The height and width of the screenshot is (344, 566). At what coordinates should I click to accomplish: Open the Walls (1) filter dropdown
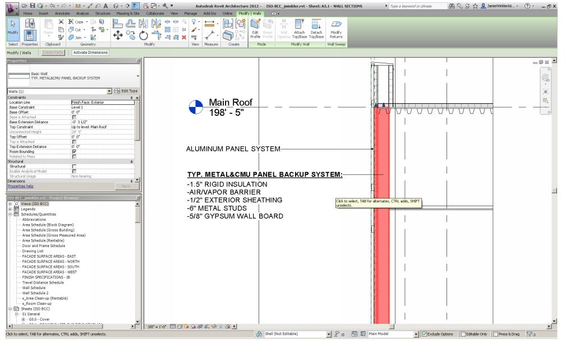(109, 91)
